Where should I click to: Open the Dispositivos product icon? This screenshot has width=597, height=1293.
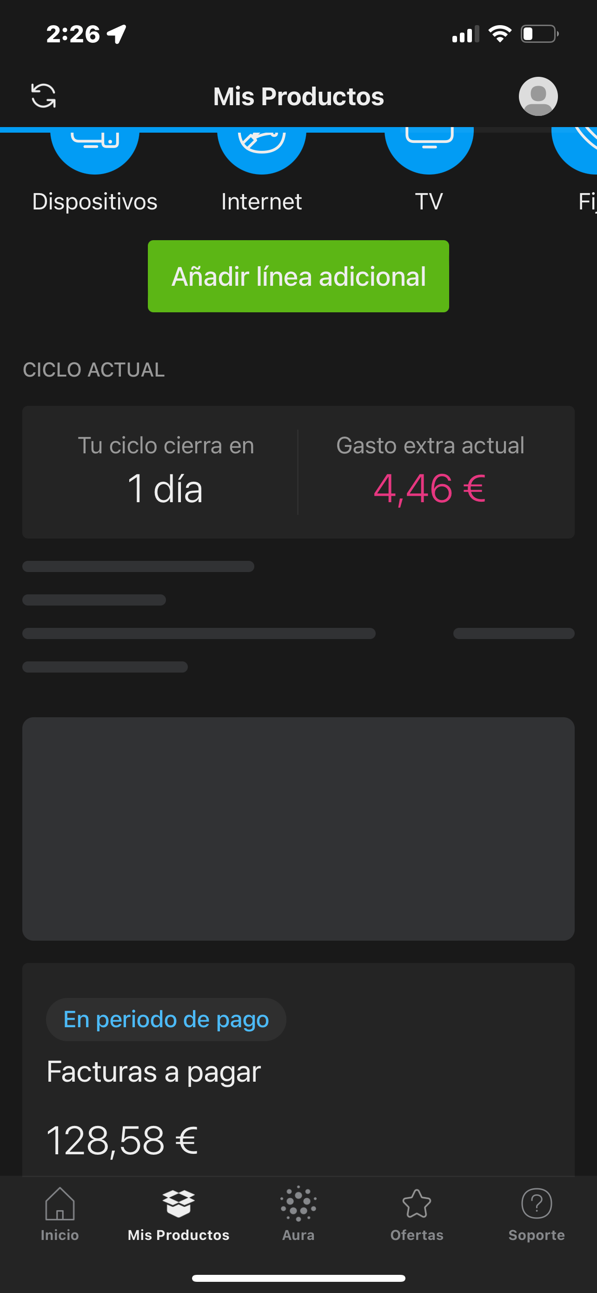point(95,151)
